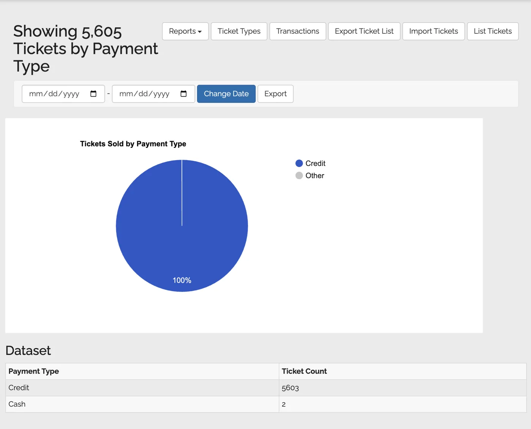
Task: Go to Transactions
Action: [298, 31]
